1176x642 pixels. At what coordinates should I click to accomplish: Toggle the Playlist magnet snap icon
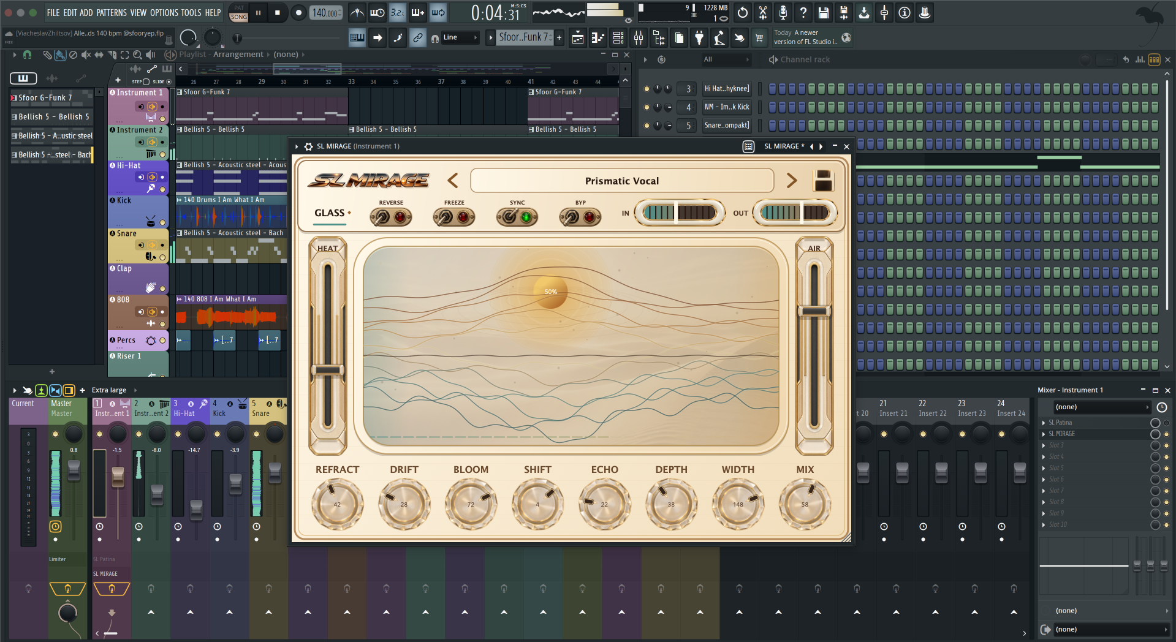click(27, 55)
